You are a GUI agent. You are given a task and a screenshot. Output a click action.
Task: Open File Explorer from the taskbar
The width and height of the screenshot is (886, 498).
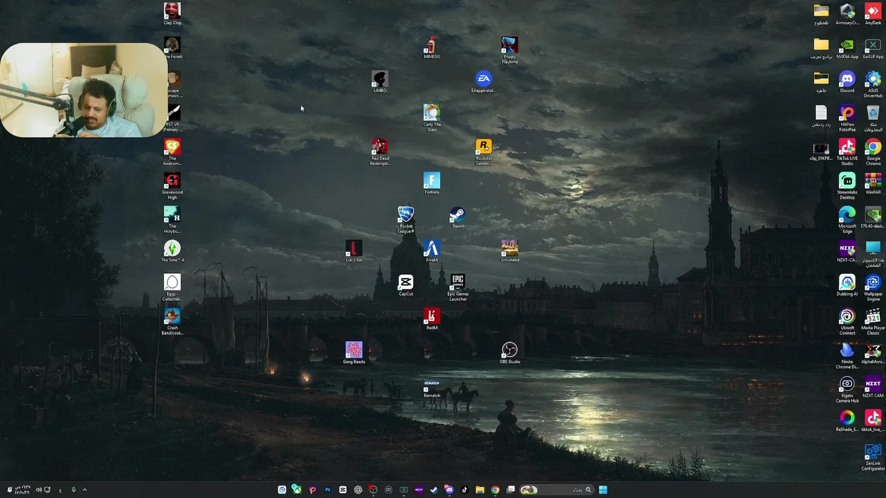click(x=480, y=490)
